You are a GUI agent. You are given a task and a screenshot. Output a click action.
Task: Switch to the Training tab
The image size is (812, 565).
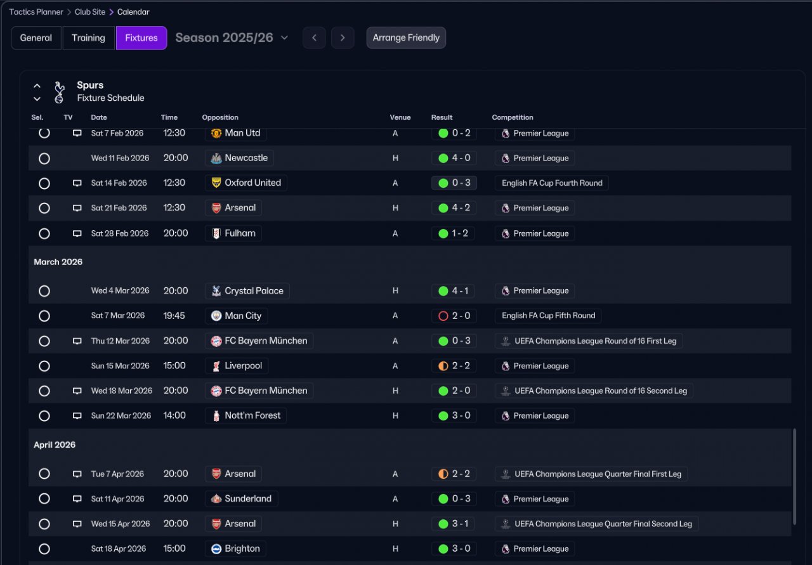88,38
